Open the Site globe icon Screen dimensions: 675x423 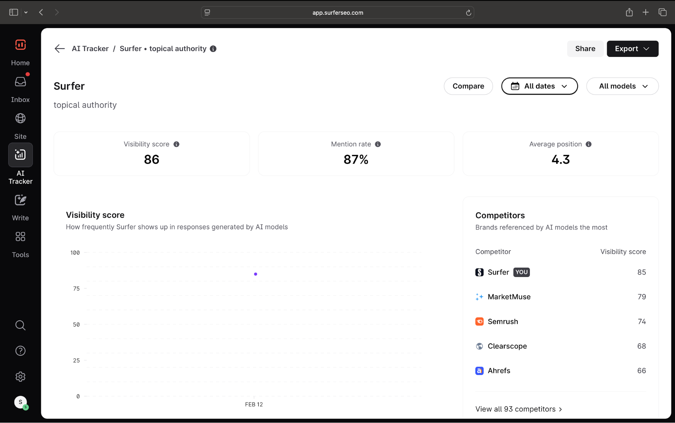pos(20,118)
